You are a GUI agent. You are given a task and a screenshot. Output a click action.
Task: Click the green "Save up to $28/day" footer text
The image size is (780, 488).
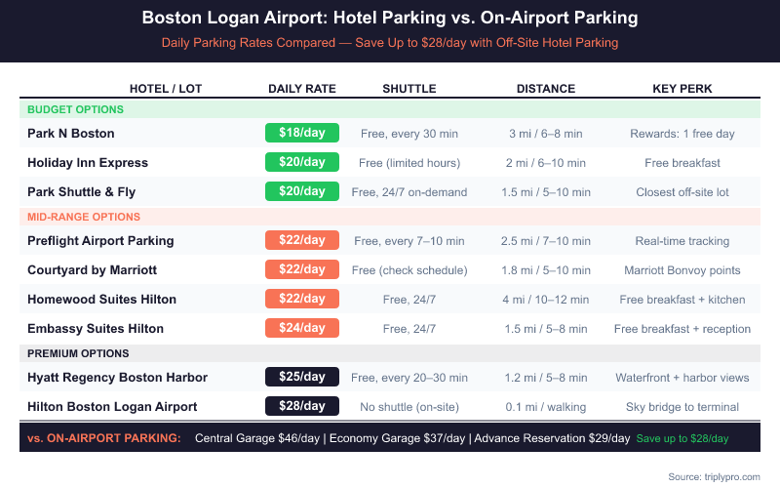click(682, 439)
